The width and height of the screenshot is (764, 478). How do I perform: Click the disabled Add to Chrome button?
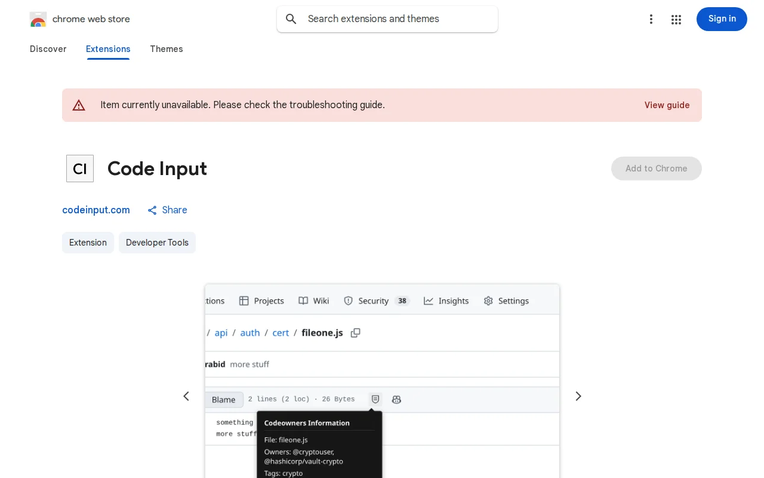(x=657, y=168)
